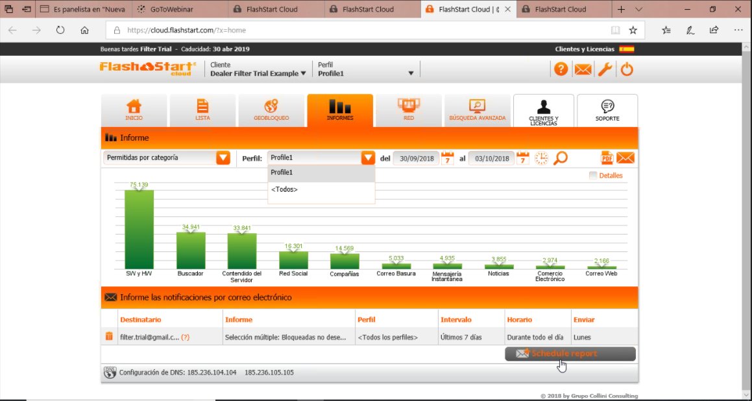
Task: Open the RED tab
Action: tap(409, 110)
